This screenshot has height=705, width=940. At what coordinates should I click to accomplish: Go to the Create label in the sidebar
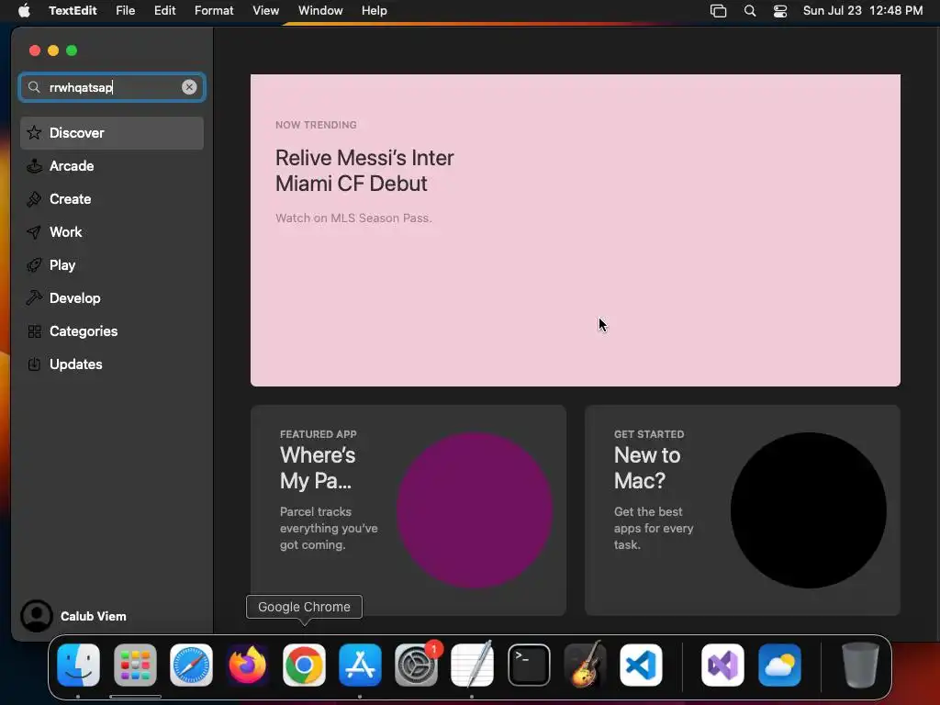coord(70,199)
